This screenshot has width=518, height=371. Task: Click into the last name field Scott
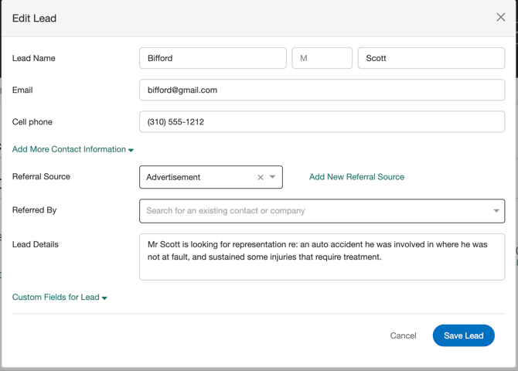click(431, 58)
